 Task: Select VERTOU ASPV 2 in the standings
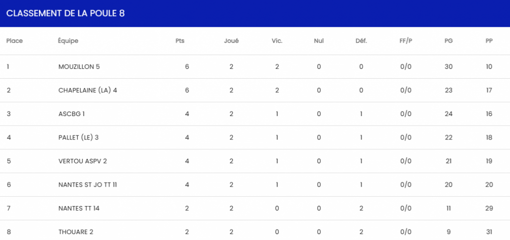[83, 161]
